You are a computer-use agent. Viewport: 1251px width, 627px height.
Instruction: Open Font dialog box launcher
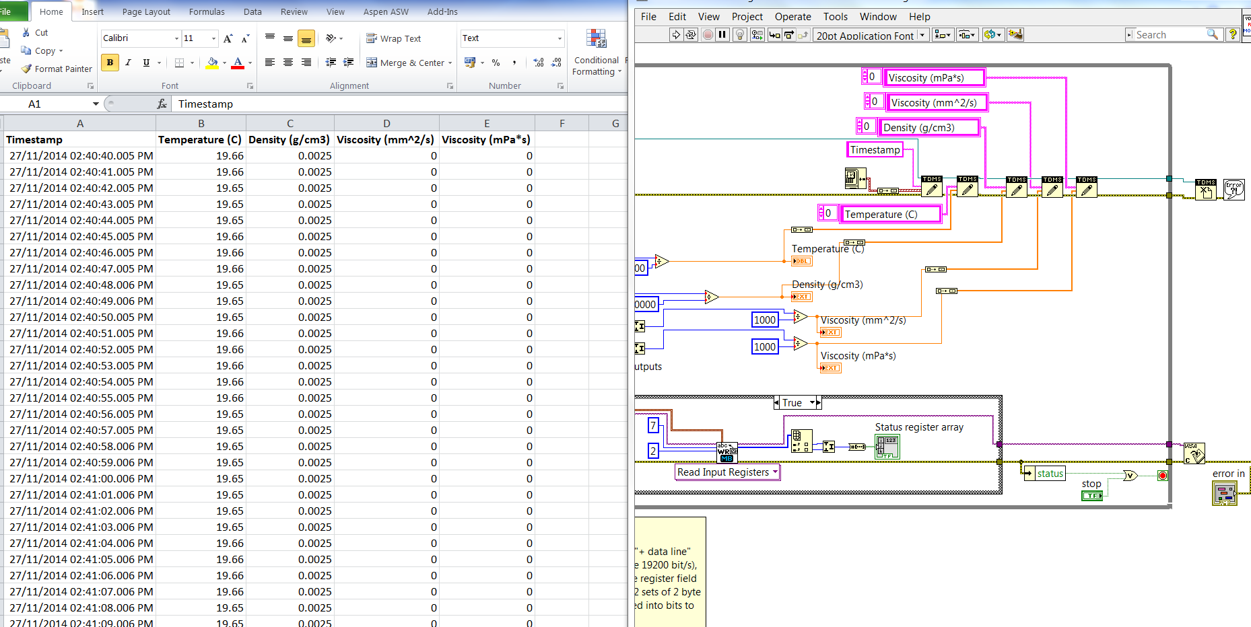(250, 86)
